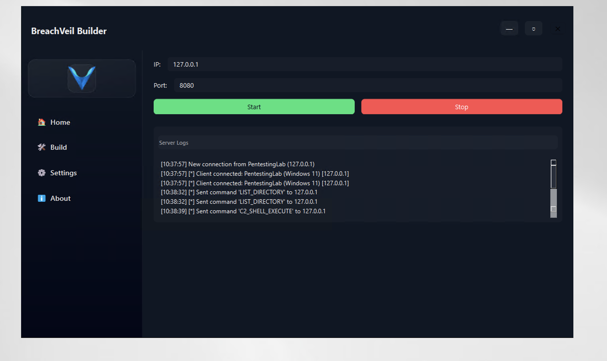Click the BreachVeil V logo

click(82, 78)
